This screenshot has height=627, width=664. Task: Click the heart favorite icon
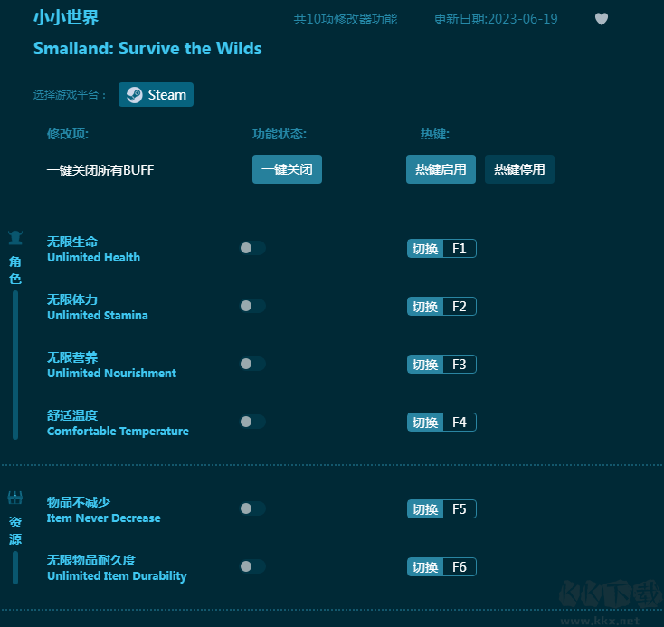[602, 19]
